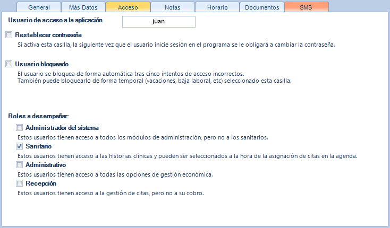Click the Administrador del sistema label
This screenshot has height=228, width=390.
[62, 128]
